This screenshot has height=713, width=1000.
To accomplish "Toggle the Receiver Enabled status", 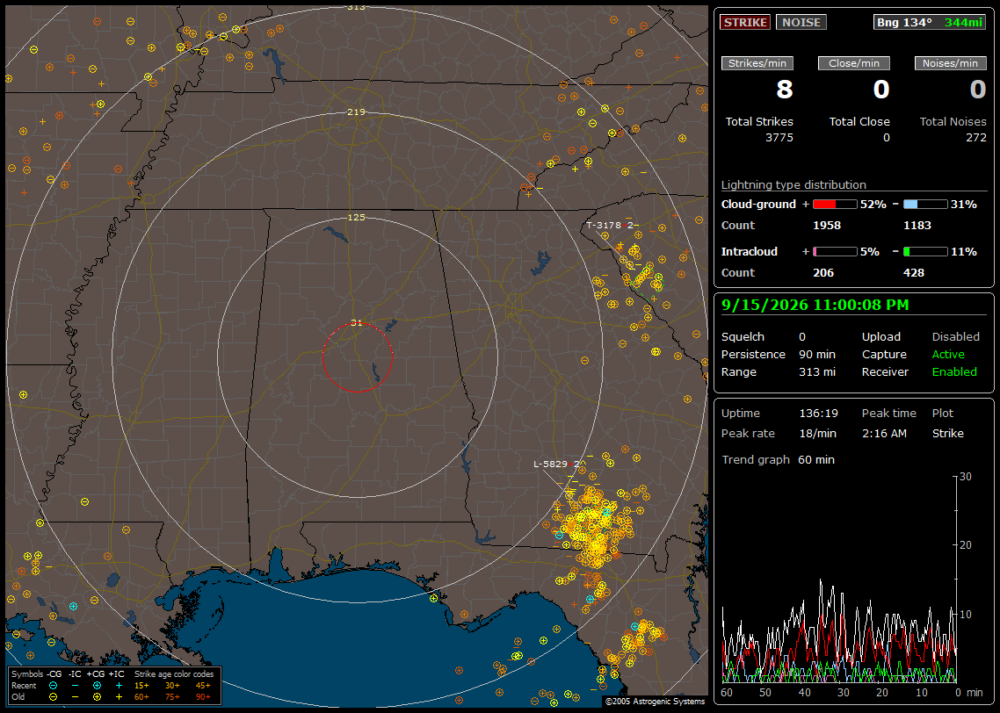I will pos(954,372).
